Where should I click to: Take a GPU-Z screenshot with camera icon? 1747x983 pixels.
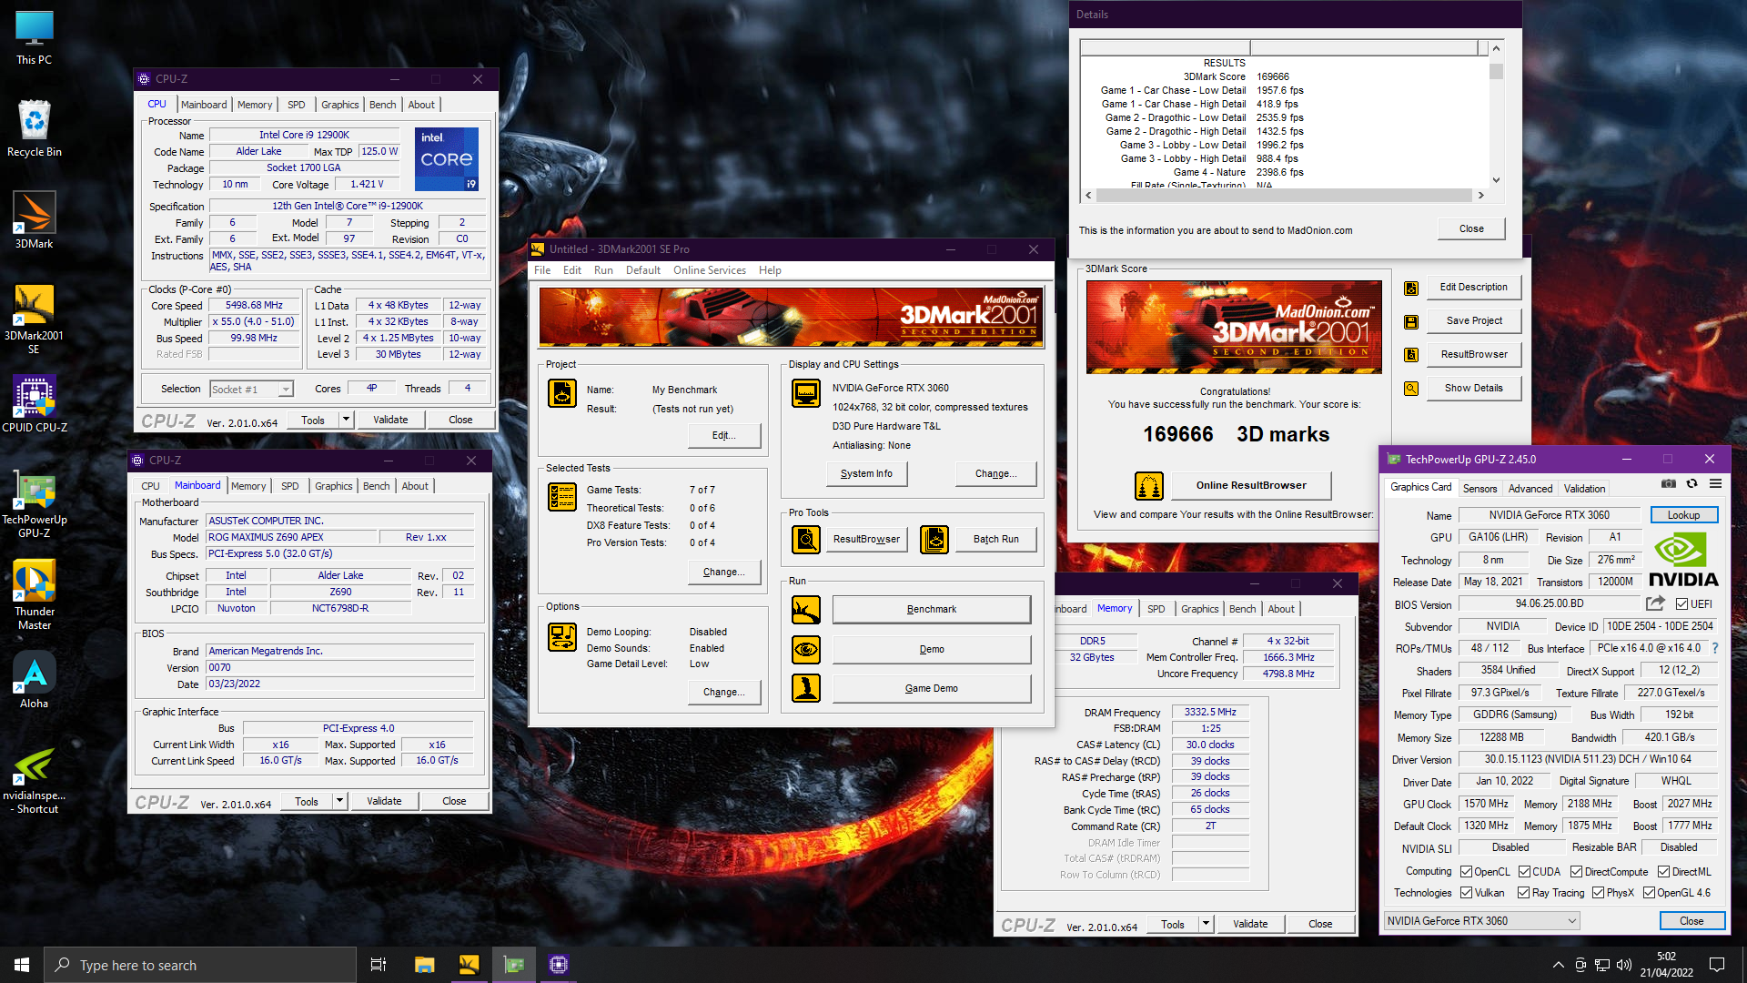coord(1669,484)
